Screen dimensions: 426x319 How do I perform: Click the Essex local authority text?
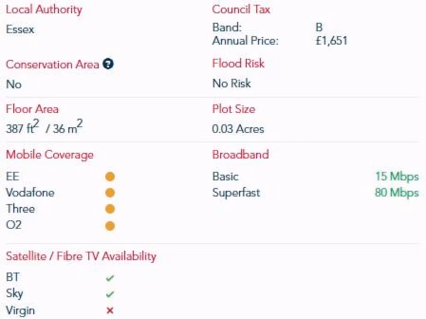tap(20, 30)
